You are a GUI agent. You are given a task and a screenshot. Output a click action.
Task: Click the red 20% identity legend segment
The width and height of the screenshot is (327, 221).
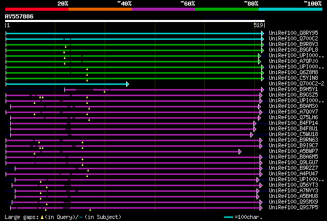37,9
